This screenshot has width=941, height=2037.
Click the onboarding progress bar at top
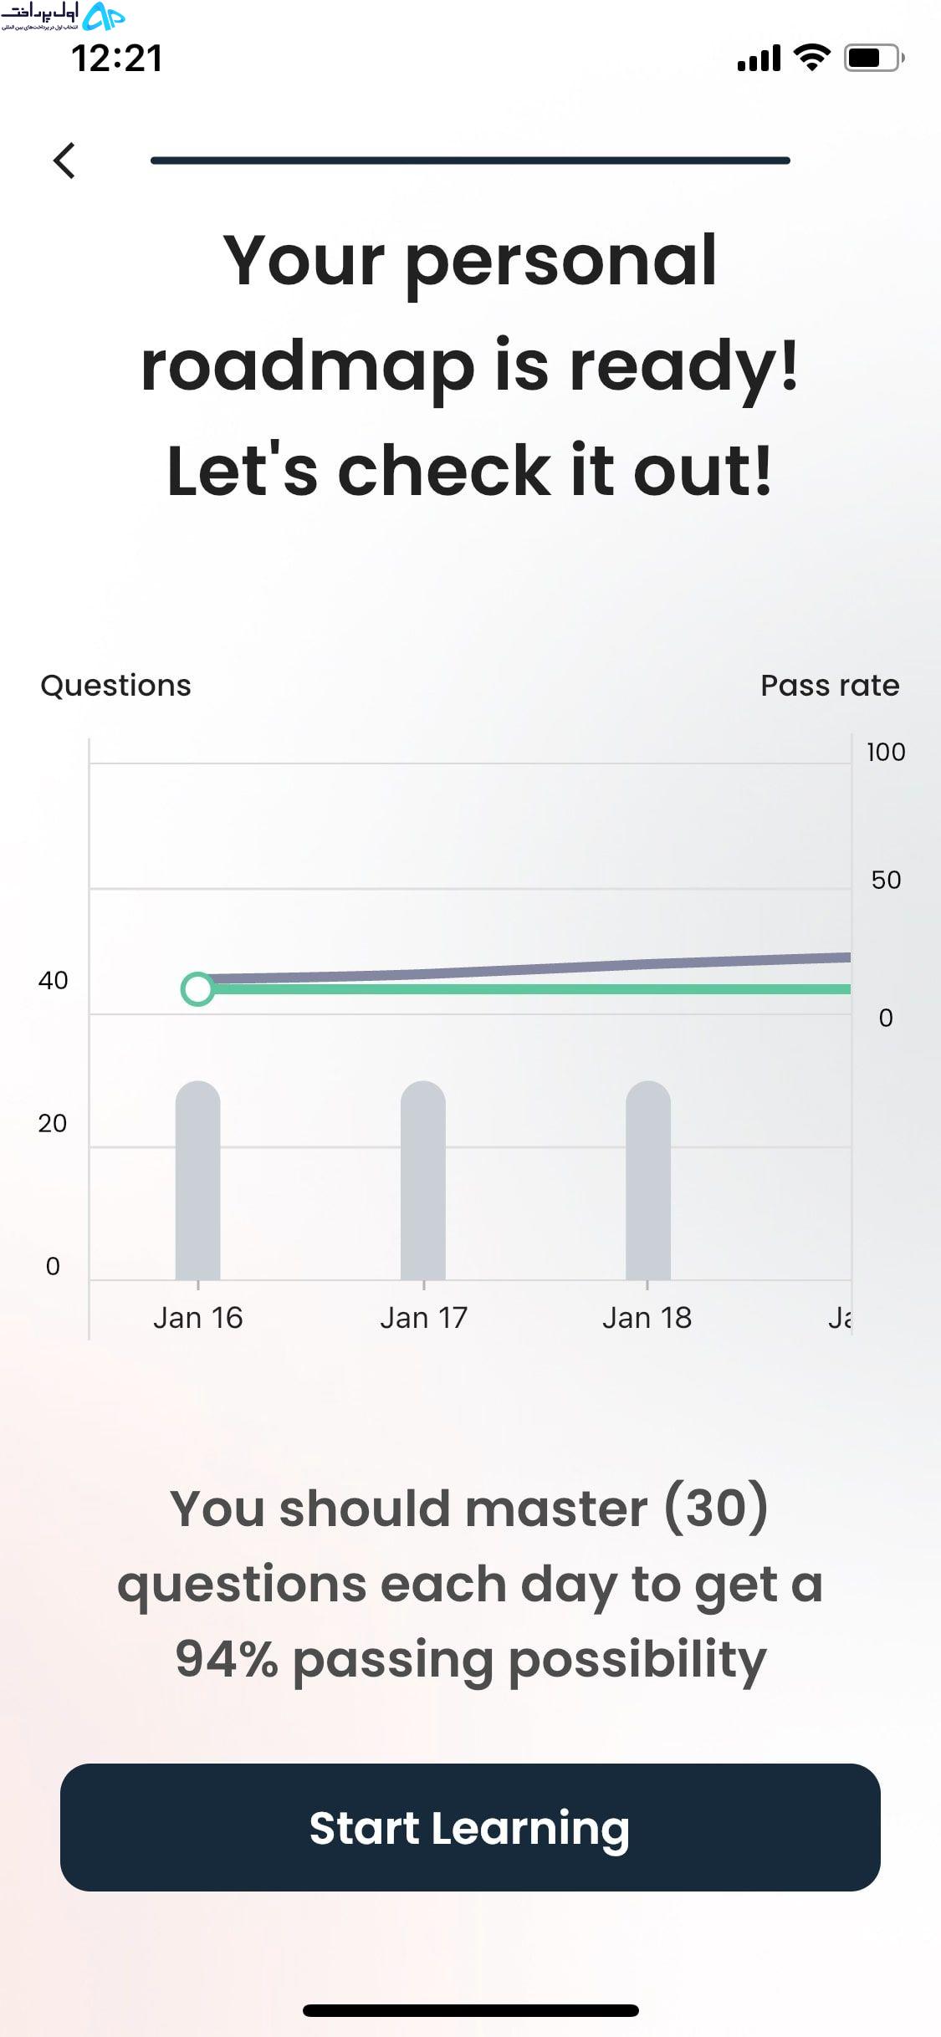click(470, 161)
